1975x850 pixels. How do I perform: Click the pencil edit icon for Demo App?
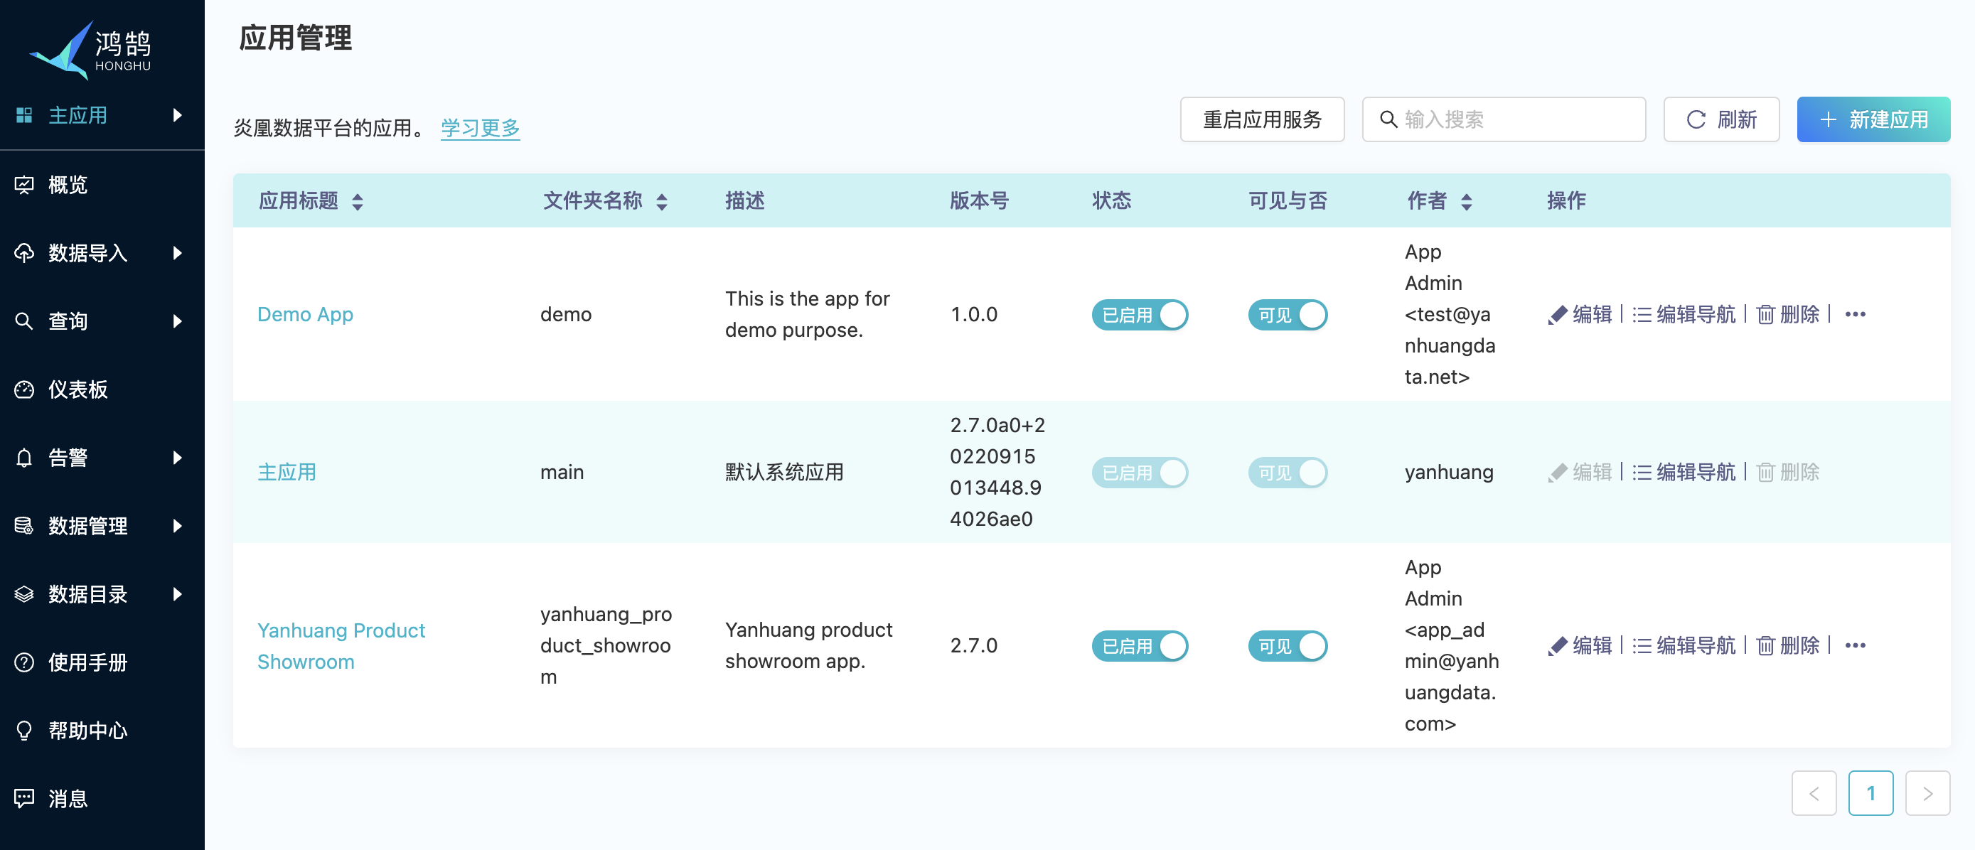[1557, 314]
